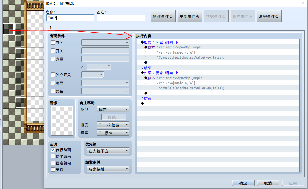Click the 清空事件页 button
The image size is (308, 189).
point(269,16)
